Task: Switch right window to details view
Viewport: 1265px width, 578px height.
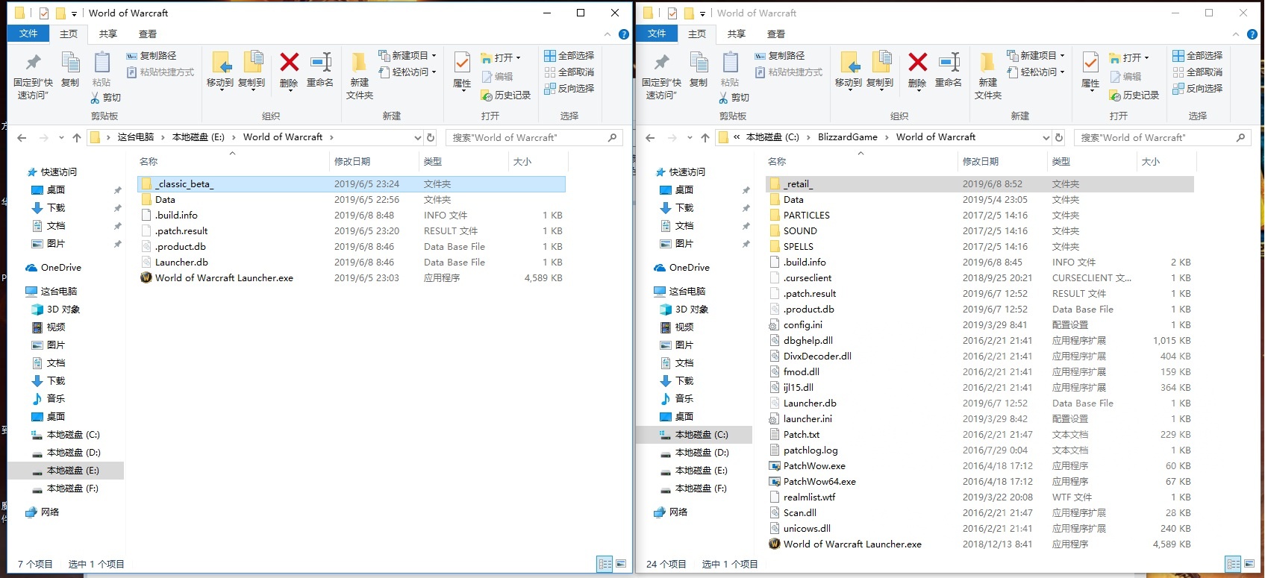Action: (x=1234, y=564)
